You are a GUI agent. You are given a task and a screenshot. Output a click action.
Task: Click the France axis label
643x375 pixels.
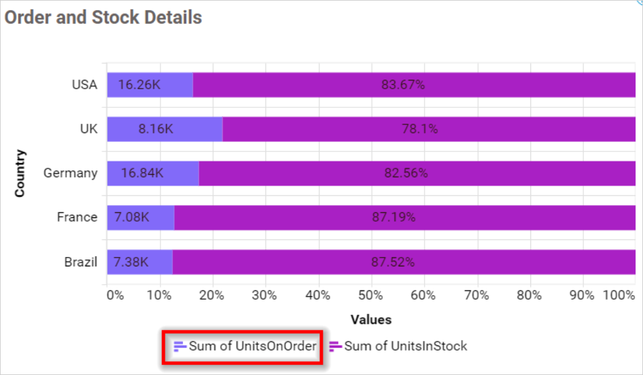point(77,217)
